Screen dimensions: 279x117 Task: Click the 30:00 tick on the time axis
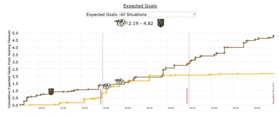[x=149, y=108]
